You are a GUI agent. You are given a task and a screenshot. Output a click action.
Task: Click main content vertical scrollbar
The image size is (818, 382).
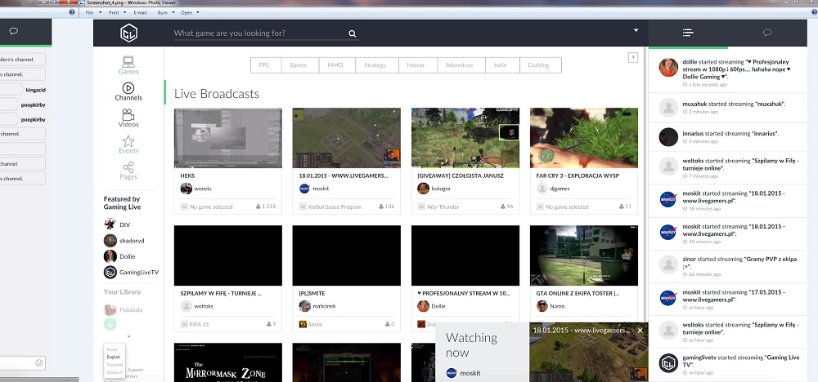coord(645,184)
